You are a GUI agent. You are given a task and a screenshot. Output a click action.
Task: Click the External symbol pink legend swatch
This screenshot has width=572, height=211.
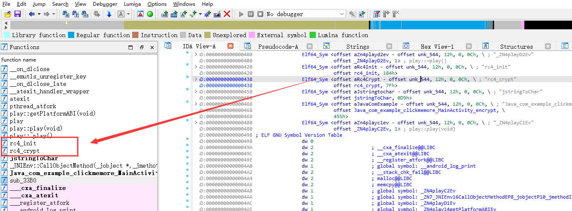point(252,35)
